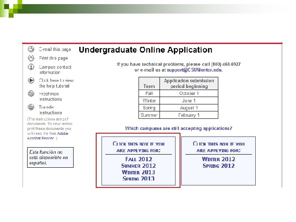Select the "June 1" table cell
Image resolution: width=296 pixels, height=222 pixels.
coord(189,101)
